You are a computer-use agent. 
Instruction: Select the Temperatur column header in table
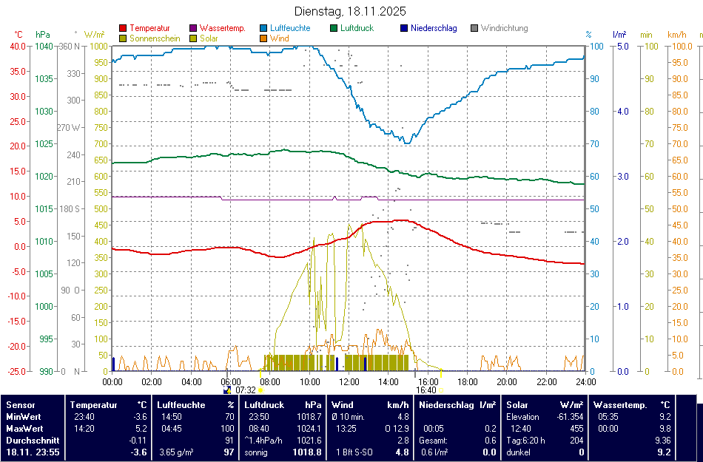(94, 405)
